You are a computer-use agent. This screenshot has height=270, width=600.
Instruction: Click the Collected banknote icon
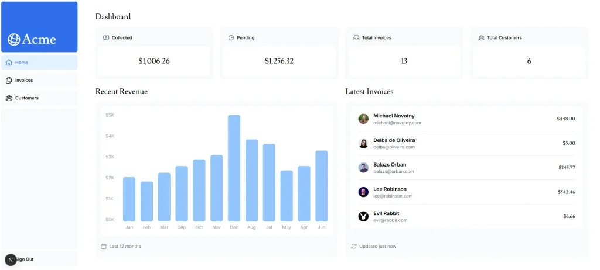click(106, 38)
